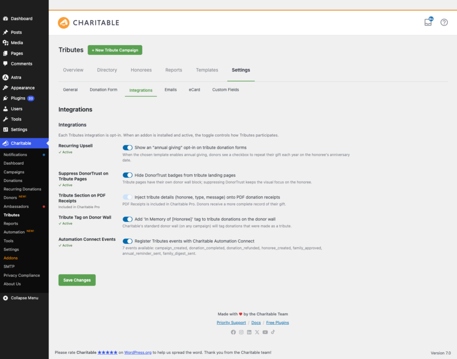Click the Plugins 33 updates badge

click(x=30, y=99)
